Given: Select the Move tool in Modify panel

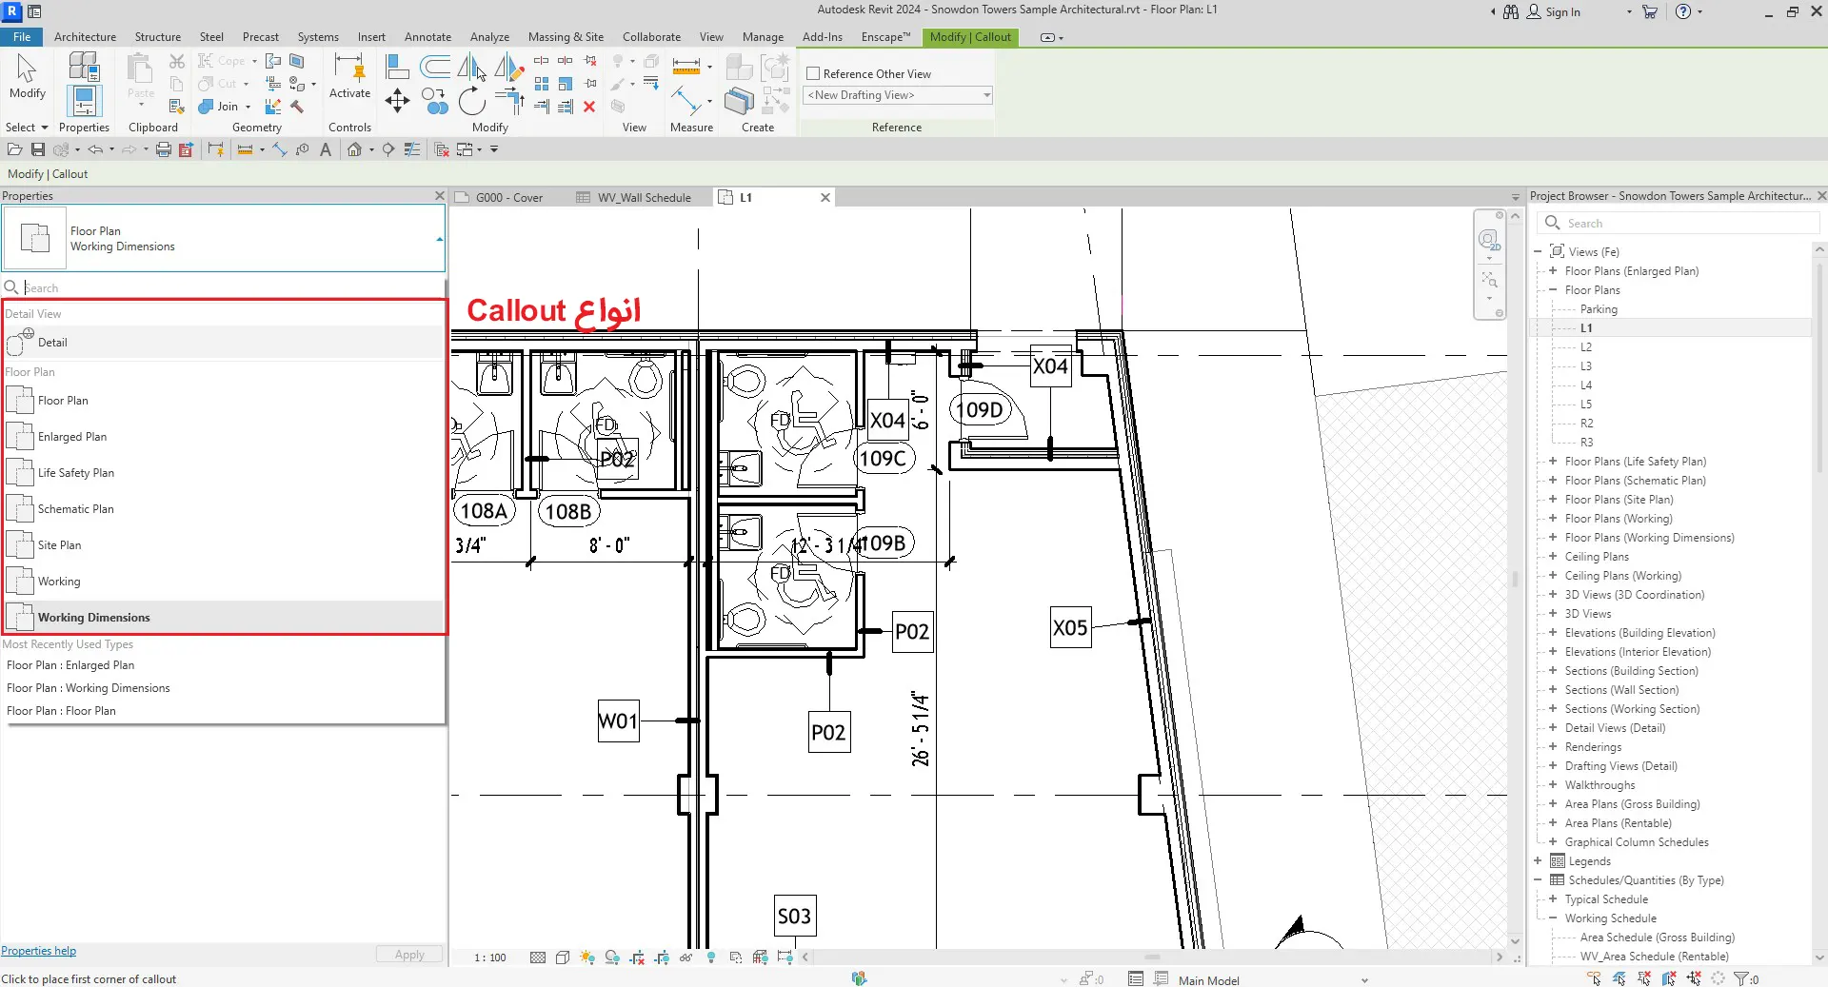Looking at the screenshot, I should coord(397,100).
